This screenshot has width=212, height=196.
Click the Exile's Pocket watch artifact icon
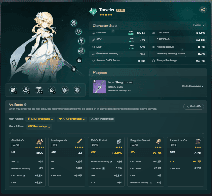tap(119, 142)
